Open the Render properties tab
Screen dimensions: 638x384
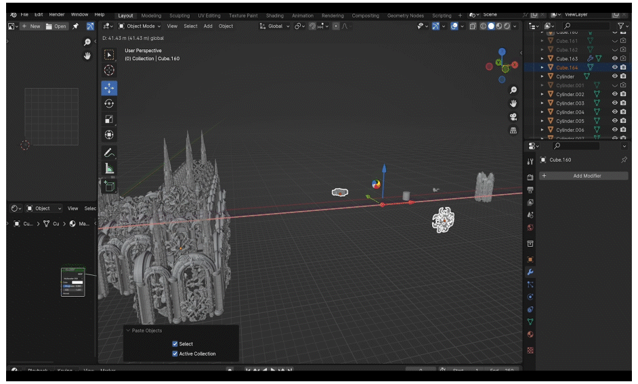click(530, 177)
